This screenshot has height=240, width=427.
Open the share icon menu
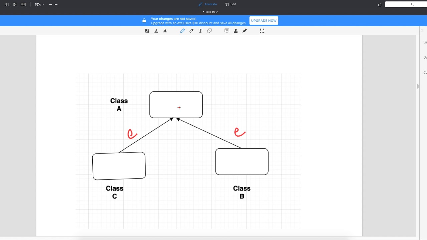380,4
